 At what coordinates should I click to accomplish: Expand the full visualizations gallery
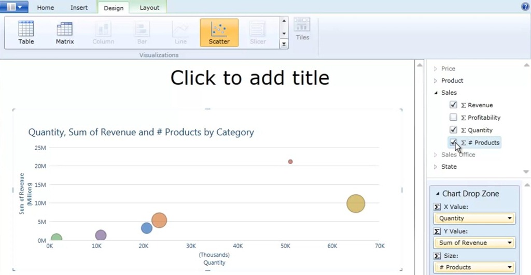284,44
